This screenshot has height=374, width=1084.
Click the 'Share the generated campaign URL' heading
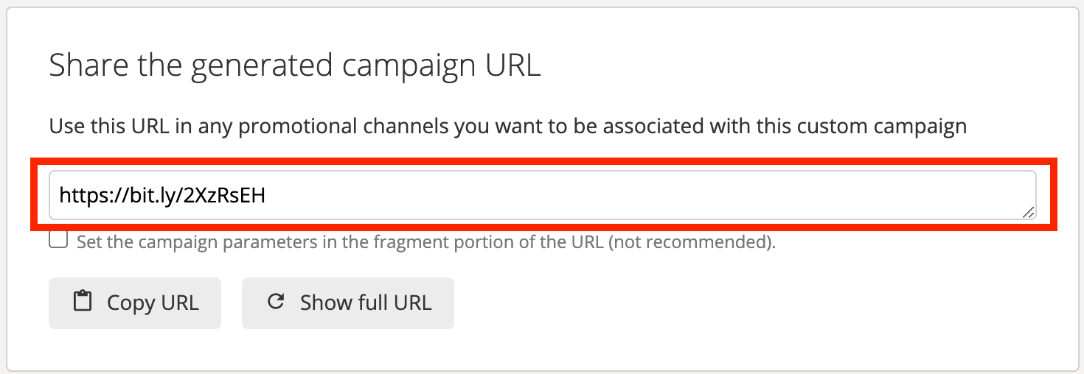pos(294,66)
